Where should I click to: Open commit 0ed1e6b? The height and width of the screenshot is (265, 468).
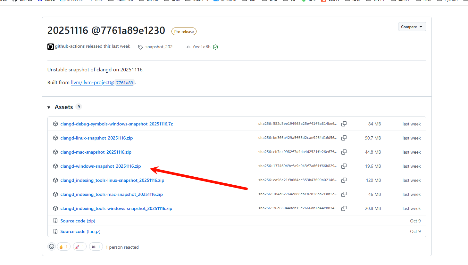point(202,47)
